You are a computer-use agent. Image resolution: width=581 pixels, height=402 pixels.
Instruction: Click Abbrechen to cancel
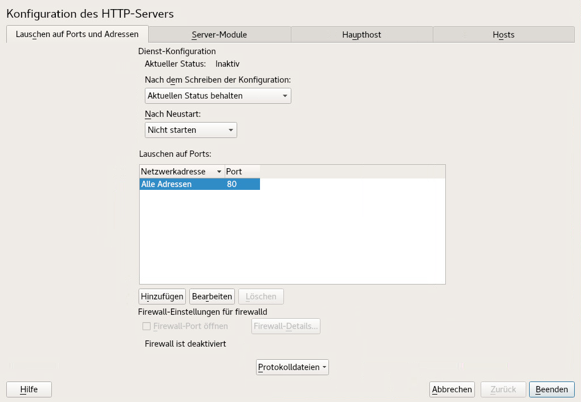coord(452,389)
